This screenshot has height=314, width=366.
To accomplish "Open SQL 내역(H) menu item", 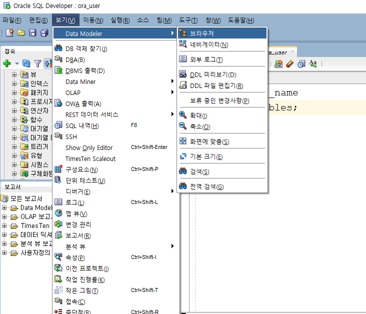I will [x=114, y=125].
